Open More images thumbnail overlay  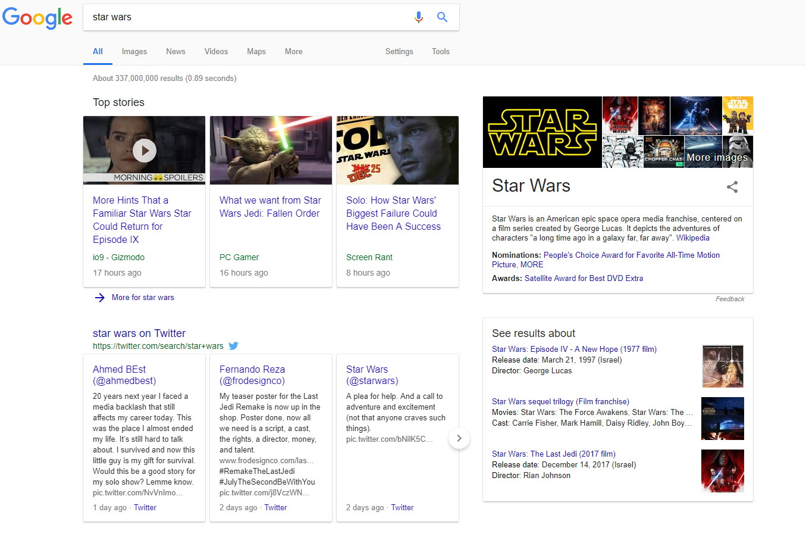(718, 152)
